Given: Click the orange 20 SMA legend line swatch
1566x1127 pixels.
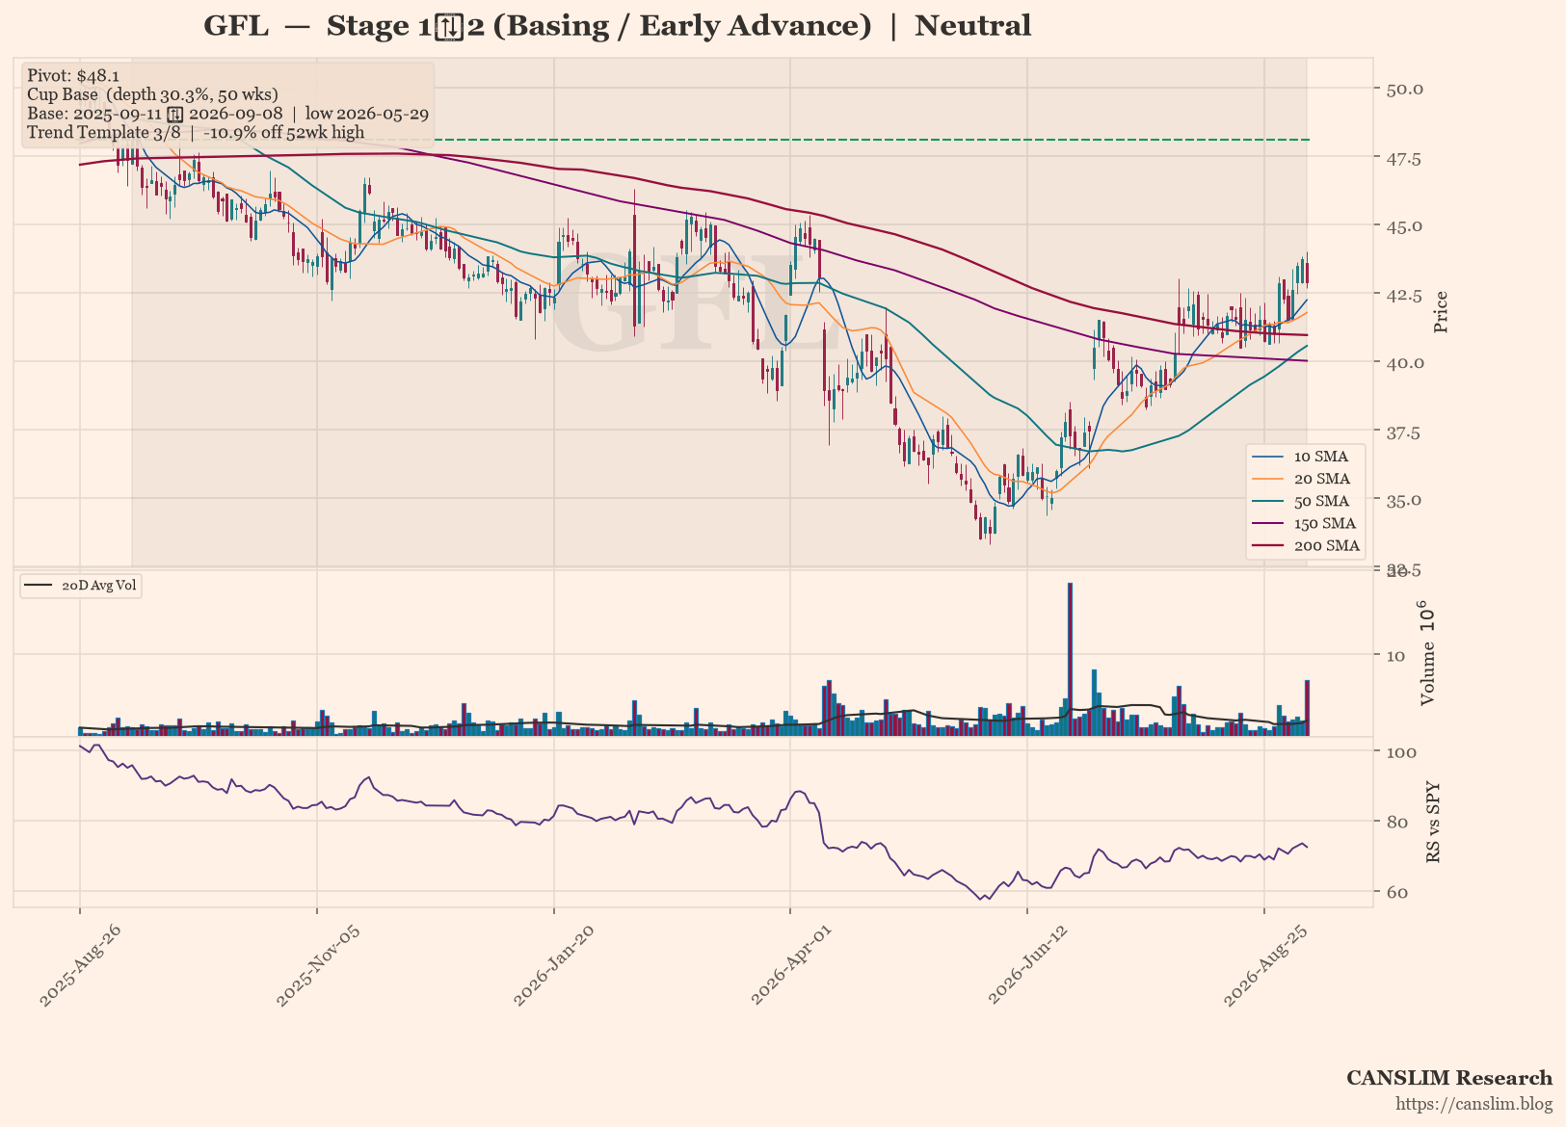Looking at the screenshot, I should click(1269, 479).
